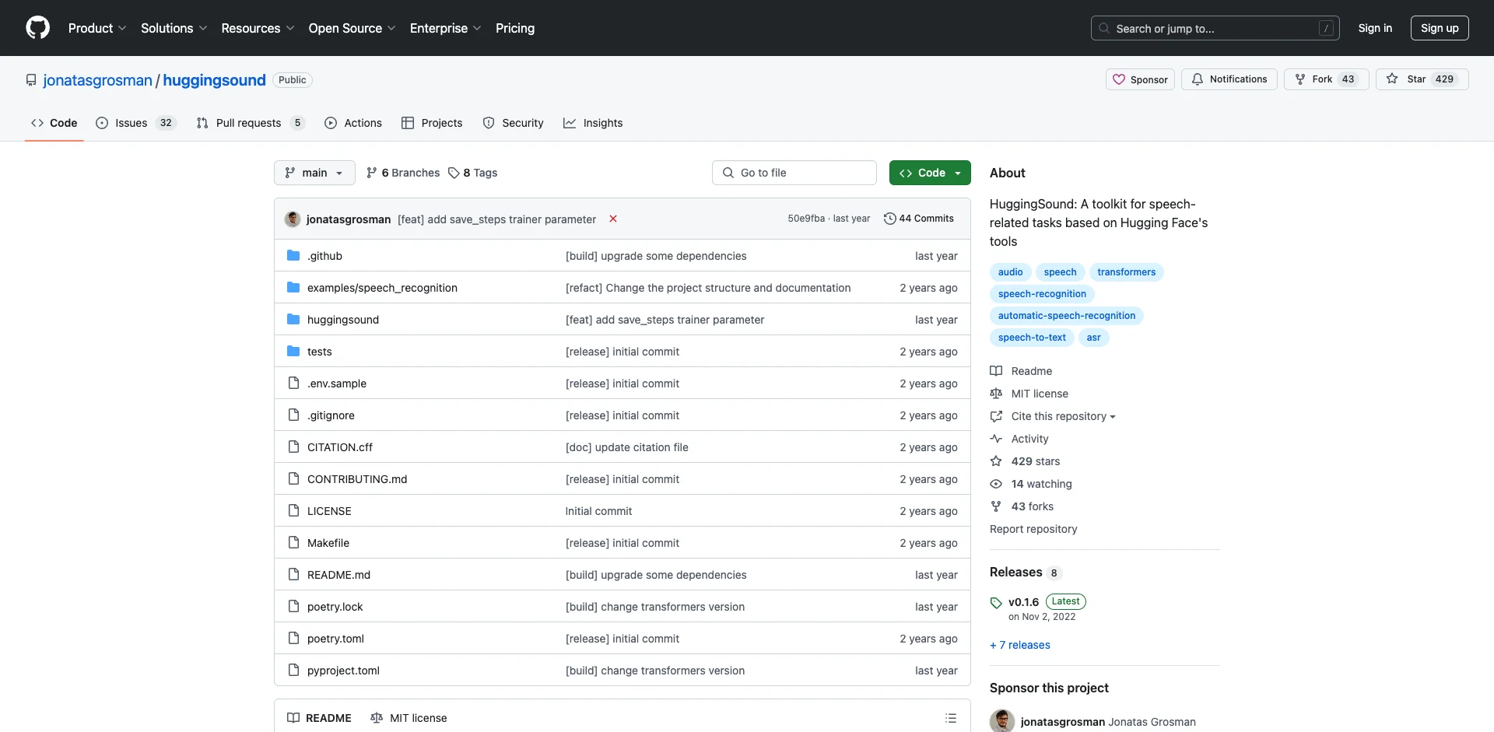Viewport: 1494px width, 732px height.
Task: Open the 44 Commits link
Action: pos(919,219)
